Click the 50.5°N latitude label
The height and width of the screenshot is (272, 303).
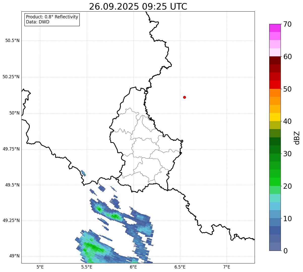pyautogui.click(x=12, y=41)
